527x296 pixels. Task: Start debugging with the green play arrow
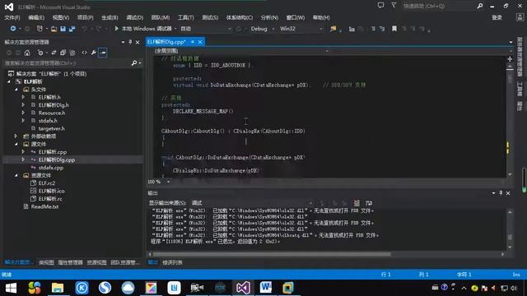[117, 29]
